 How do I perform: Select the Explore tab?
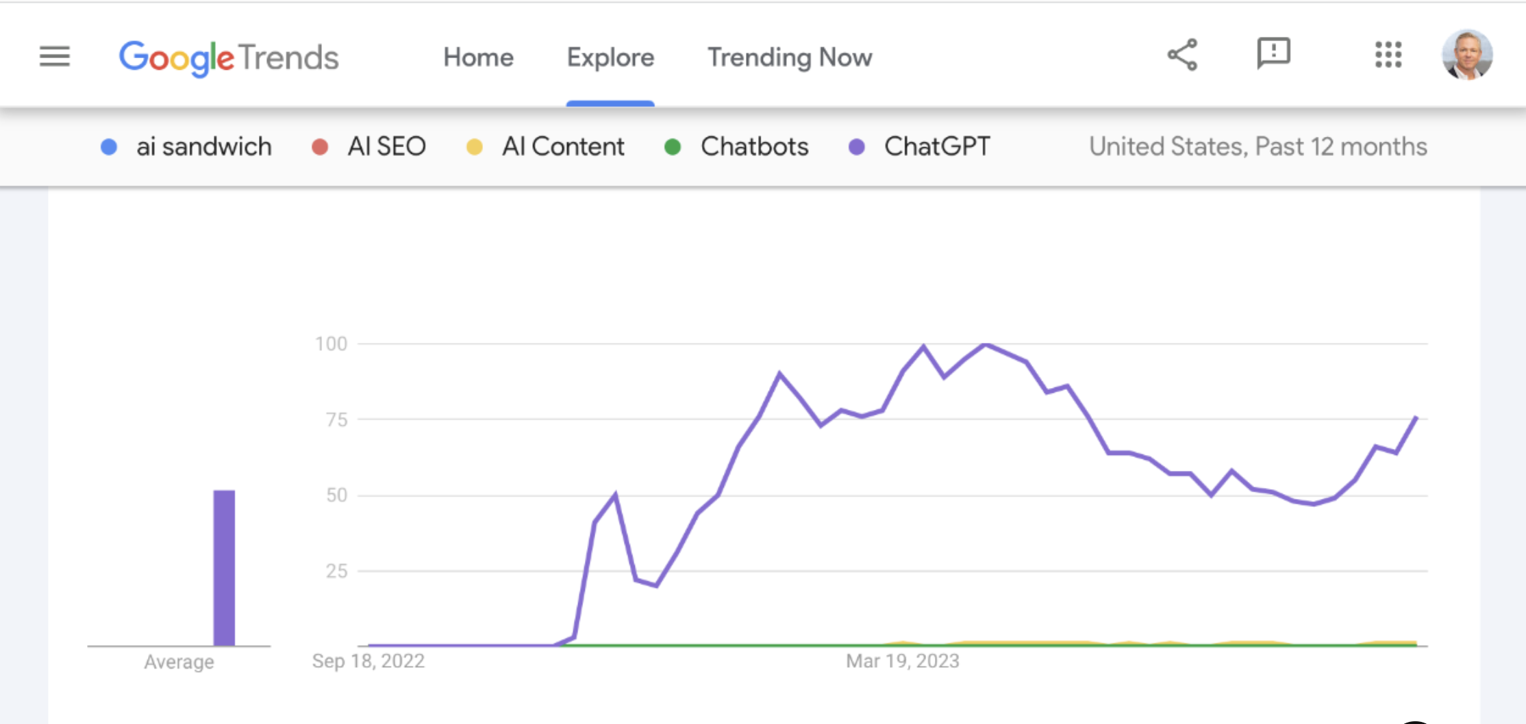click(x=610, y=57)
